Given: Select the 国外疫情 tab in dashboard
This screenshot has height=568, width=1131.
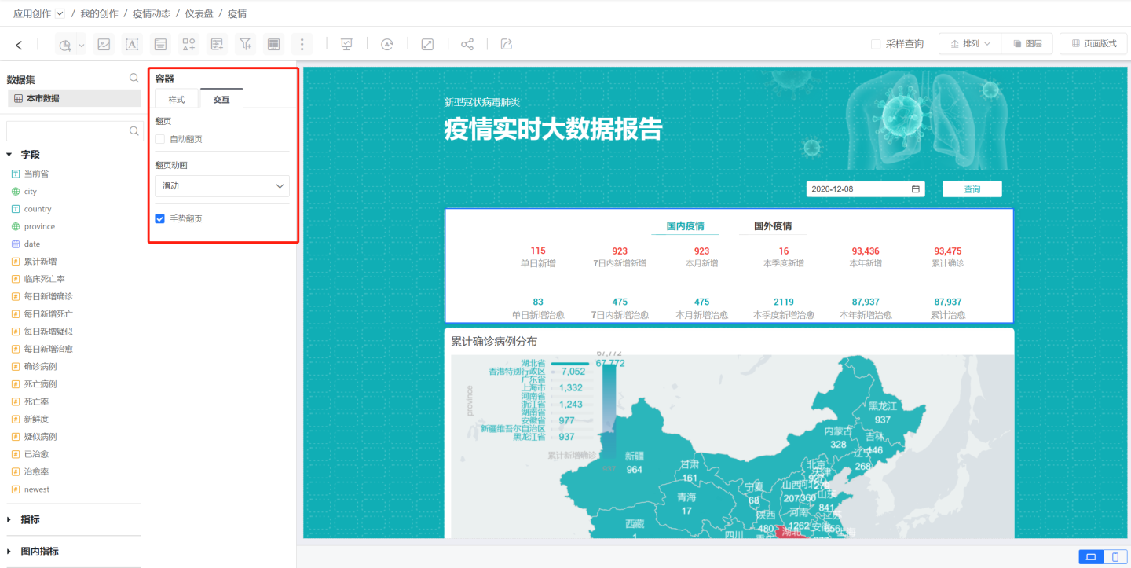Looking at the screenshot, I should click(x=773, y=226).
